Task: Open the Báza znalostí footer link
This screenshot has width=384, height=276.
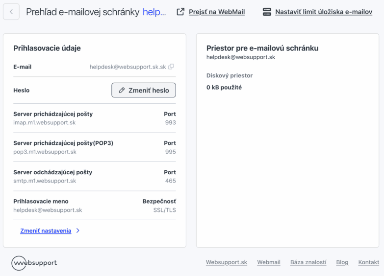Action: coord(308,262)
